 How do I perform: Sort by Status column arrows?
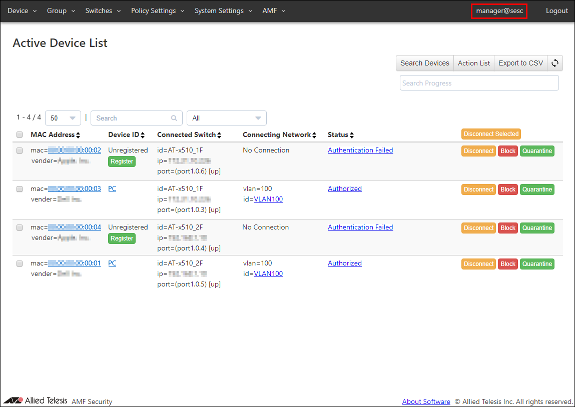[352, 135]
